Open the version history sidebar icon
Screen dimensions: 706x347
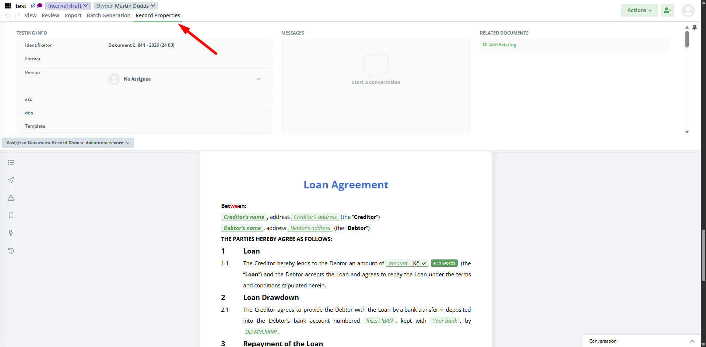[x=11, y=251]
